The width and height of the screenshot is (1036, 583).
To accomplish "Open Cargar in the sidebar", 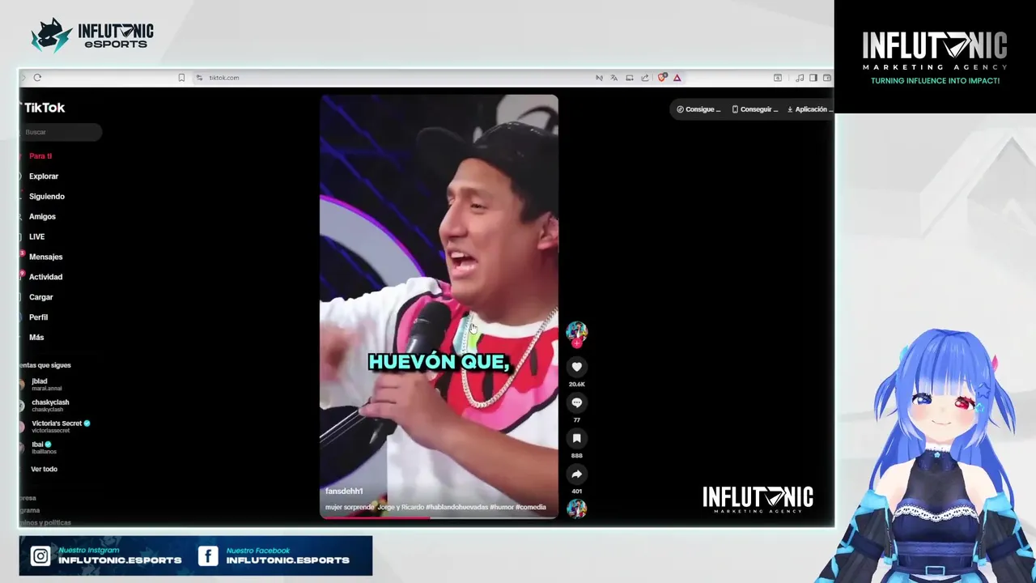I will click(x=40, y=297).
